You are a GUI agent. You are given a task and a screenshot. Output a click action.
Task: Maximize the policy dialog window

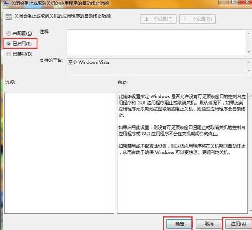tap(234, 2)
